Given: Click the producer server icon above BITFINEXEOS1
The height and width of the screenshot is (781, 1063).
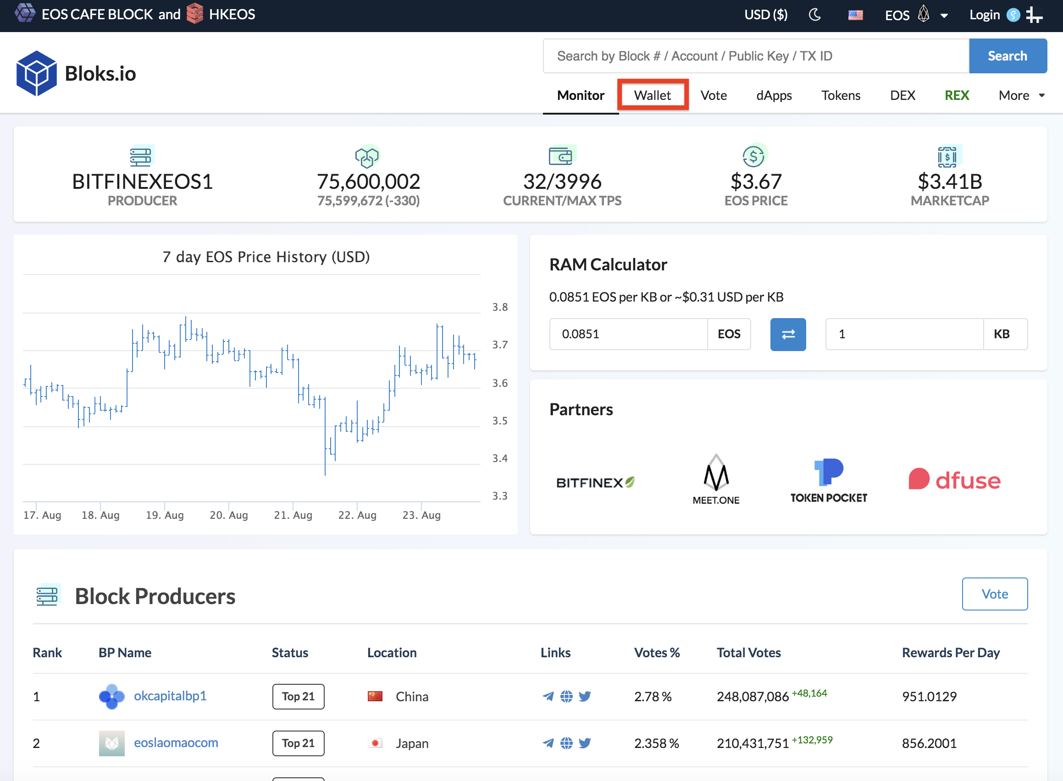Looking at the screenshot, I should [141, 156].
